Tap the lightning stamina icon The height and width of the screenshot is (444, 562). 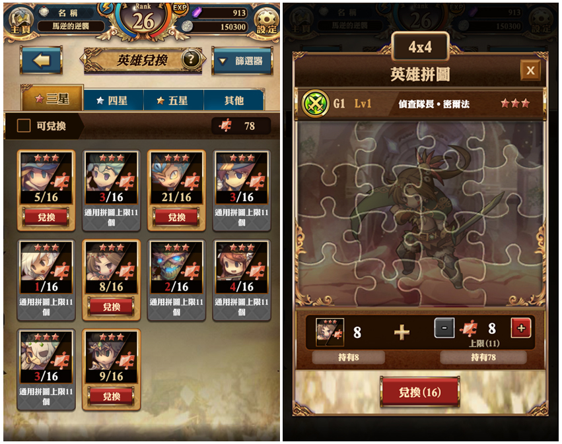pos(106,9)
